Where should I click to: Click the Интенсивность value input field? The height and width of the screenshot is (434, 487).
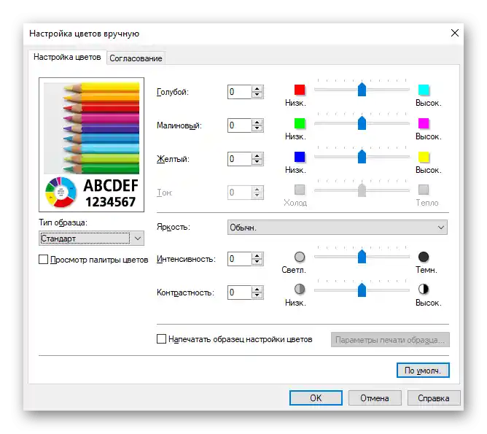click(x=239, y=259)
